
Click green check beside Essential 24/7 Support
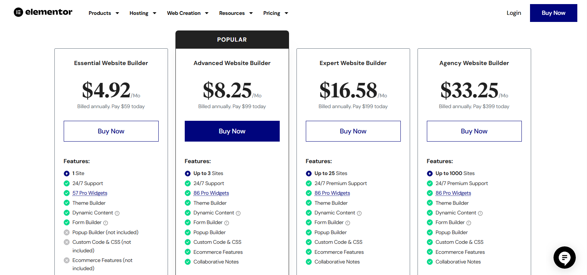tap(67, 184)
